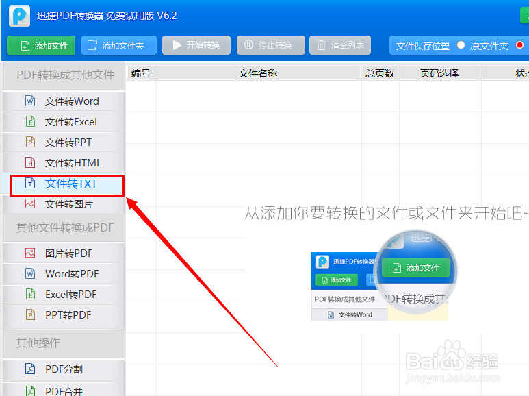Choose Word转PDF in the sidebar
Image resolution: width=529 pixels, height=396 pixels.
coord(64,273)
